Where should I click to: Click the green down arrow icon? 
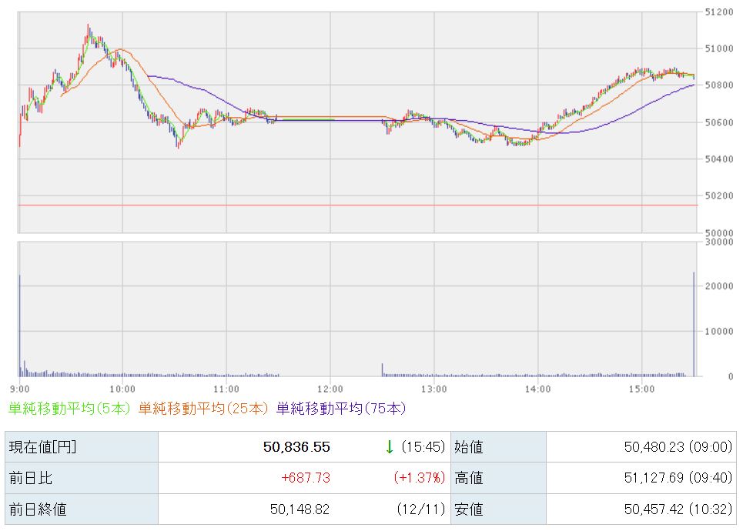click(x=390, y=446)
